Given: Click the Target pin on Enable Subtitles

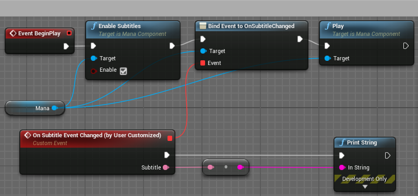Looking at the screenshot, I should [x=93, y=58].
